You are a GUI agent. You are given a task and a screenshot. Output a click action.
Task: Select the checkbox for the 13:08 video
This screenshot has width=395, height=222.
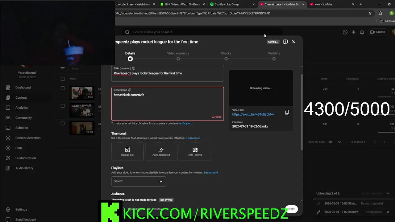click(x=63, y=123)
